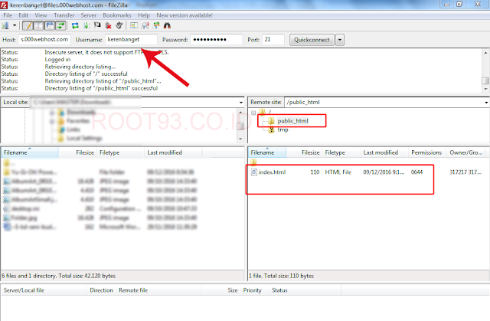
Task: Sort remote list by Filetype column
Action: 341,152
